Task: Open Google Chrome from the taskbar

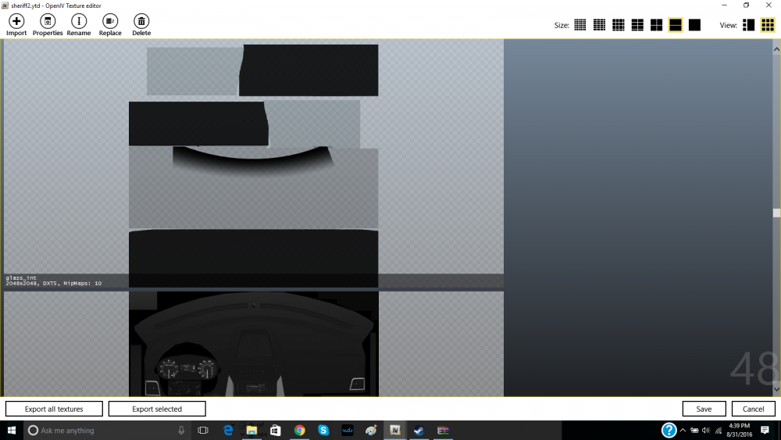Action: click(x=299, y=431)
